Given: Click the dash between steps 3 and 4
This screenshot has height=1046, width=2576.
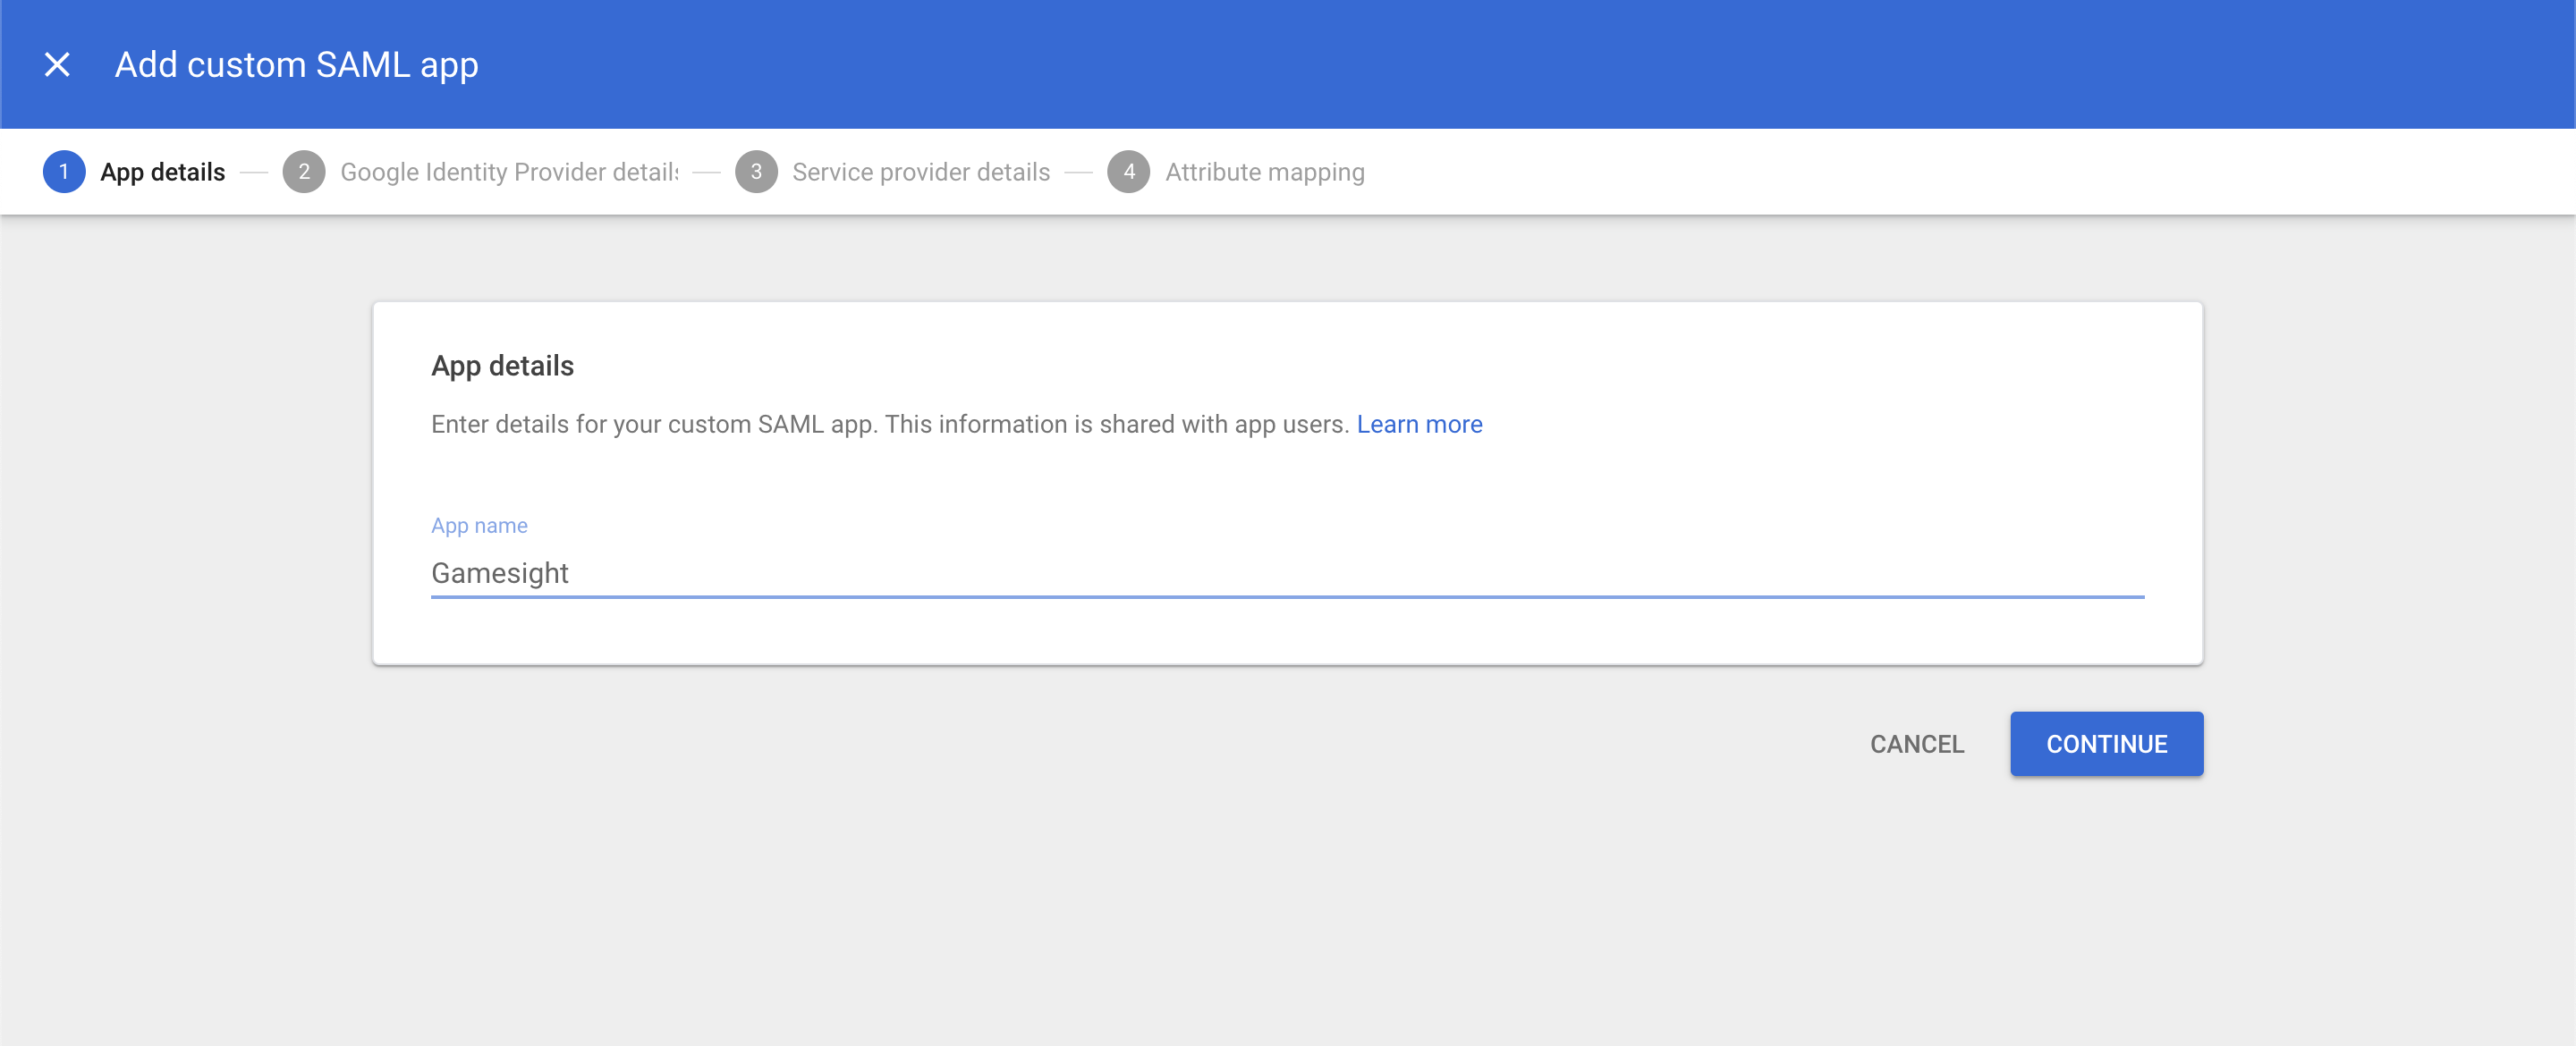Looking at the screenshot, I should click(x=1078, y=172).
